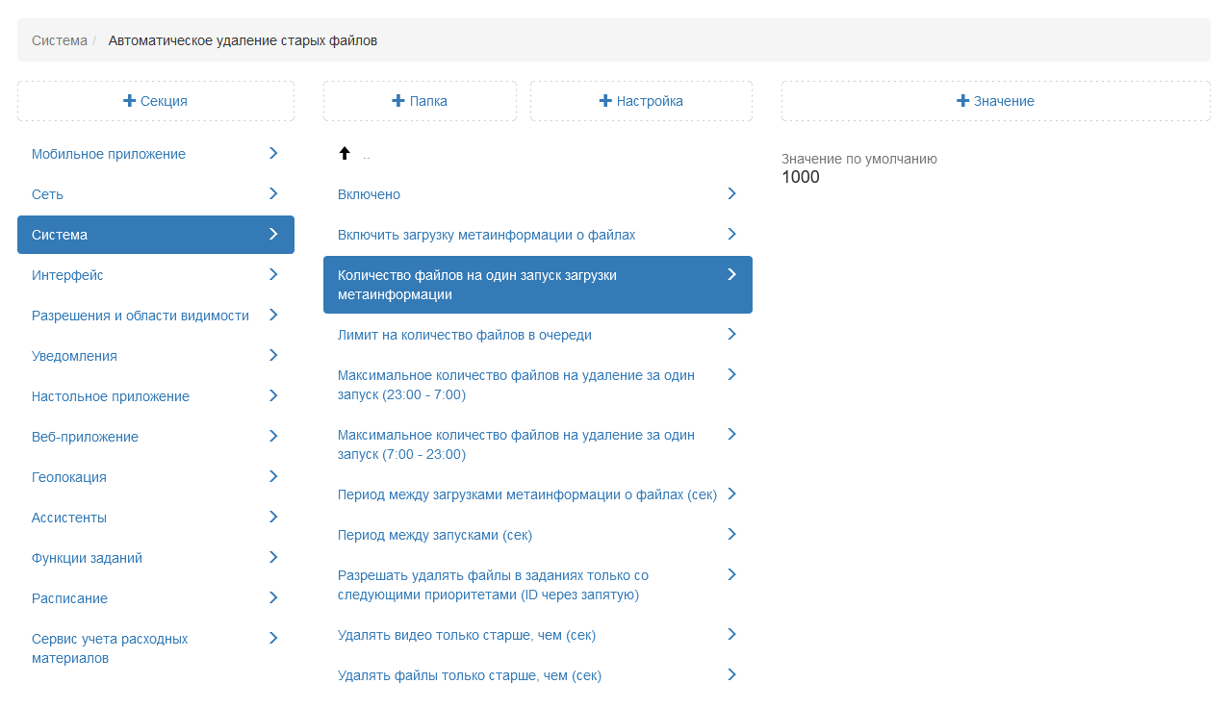Click chevron for Период между запусками (сек)
The height and width of the screenshot is (709, 1229).
731,534
